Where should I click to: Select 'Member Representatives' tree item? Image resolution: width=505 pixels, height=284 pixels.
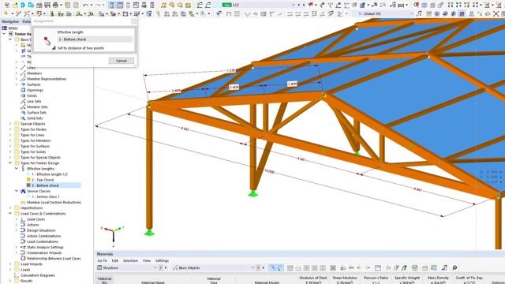(47, 79)
